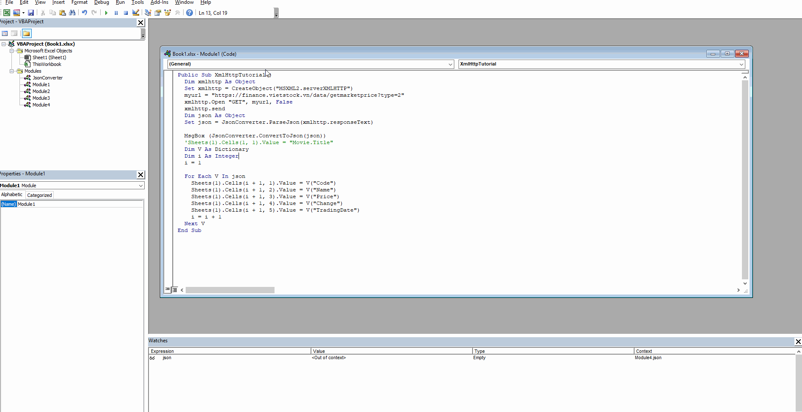The image size is (802, 412).
Task: Click the Context column header in Watches
Action: coord(714,351)
